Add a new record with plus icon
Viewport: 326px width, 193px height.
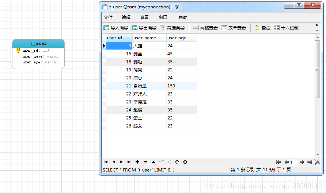(x=137, y=162)
